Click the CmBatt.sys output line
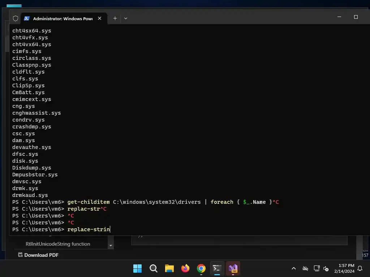The height and width of the screenshot is (277, 370). point(28,92)
